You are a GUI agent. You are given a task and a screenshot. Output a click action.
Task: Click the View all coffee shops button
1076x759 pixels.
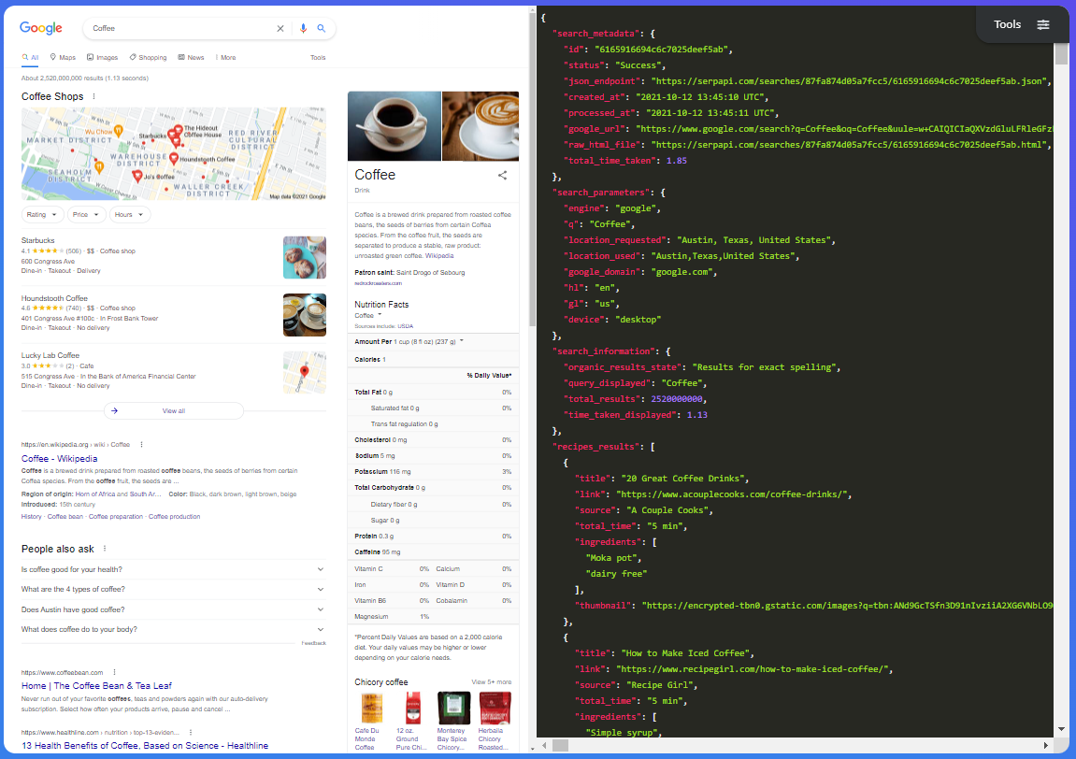(173, 410)
